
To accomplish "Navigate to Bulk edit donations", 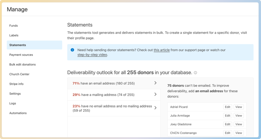I will (23, 64).
